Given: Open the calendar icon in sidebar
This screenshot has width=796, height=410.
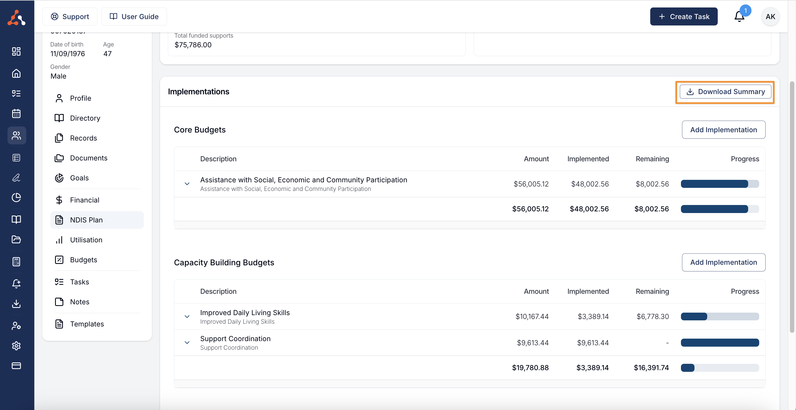Looking at the screenshot, I should pos(16,113).
